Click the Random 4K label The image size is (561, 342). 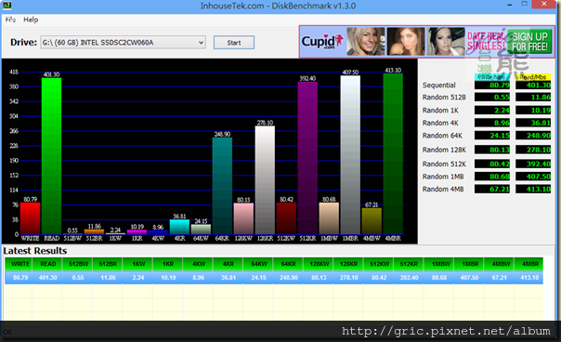[x=440, y=123]
